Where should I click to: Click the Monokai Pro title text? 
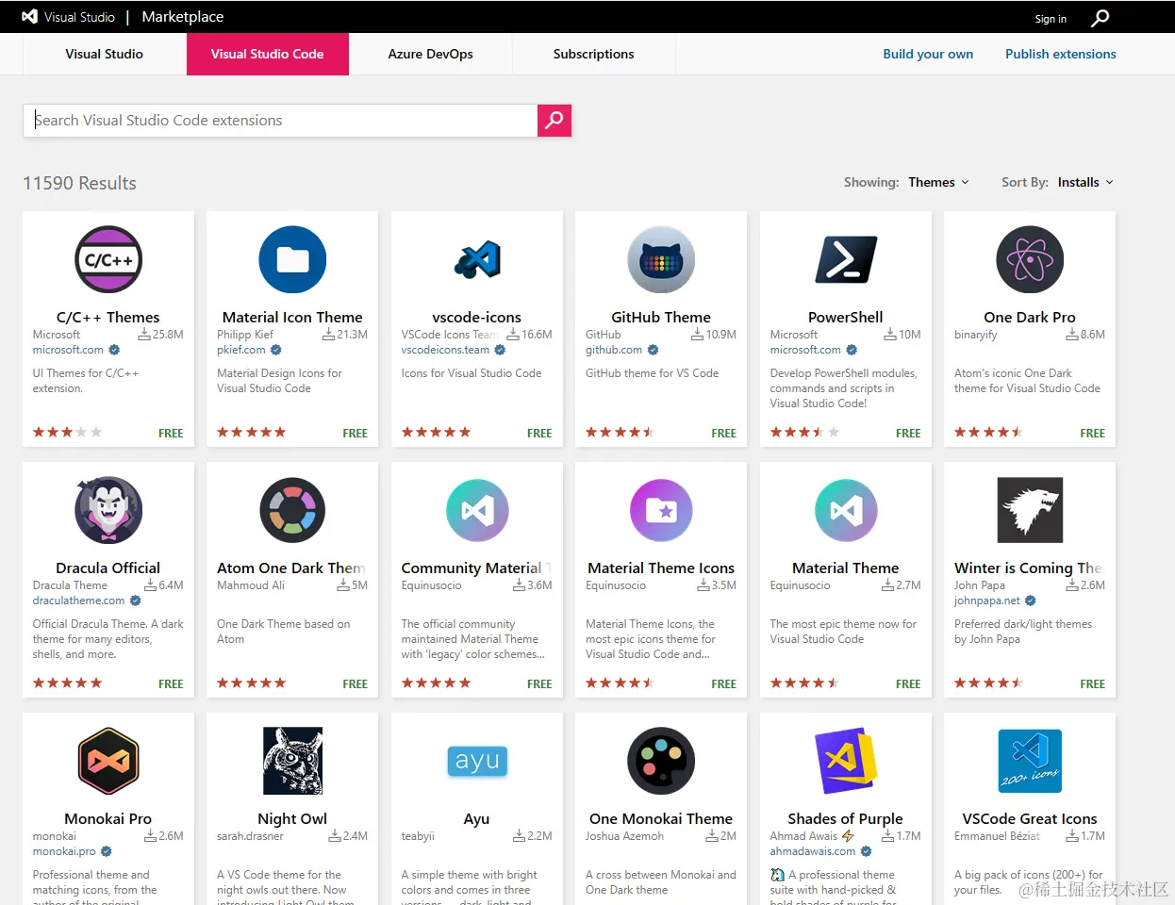pyautogui.click(x=108, y=818)
